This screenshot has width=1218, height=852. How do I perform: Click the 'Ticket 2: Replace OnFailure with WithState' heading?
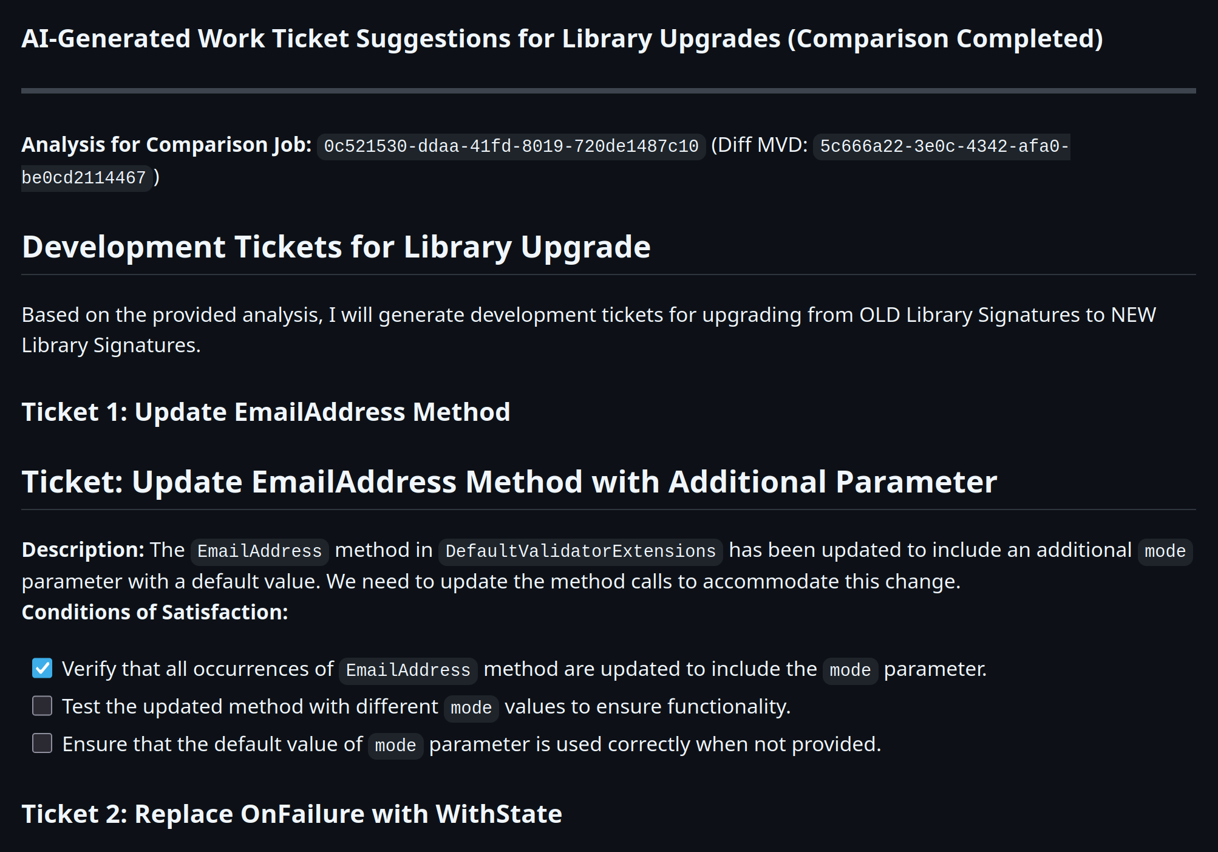click(x=290, y=814)
